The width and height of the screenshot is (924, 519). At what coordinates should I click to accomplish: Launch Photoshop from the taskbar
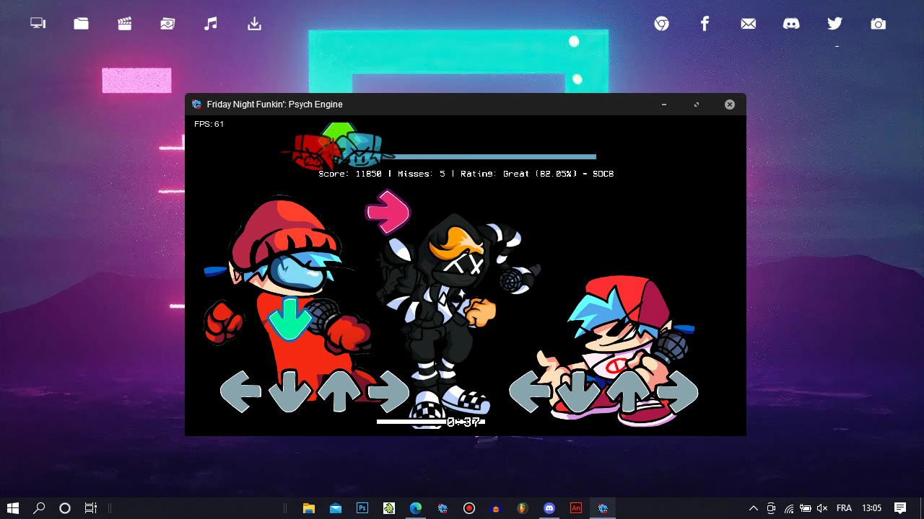pos(362,508)
